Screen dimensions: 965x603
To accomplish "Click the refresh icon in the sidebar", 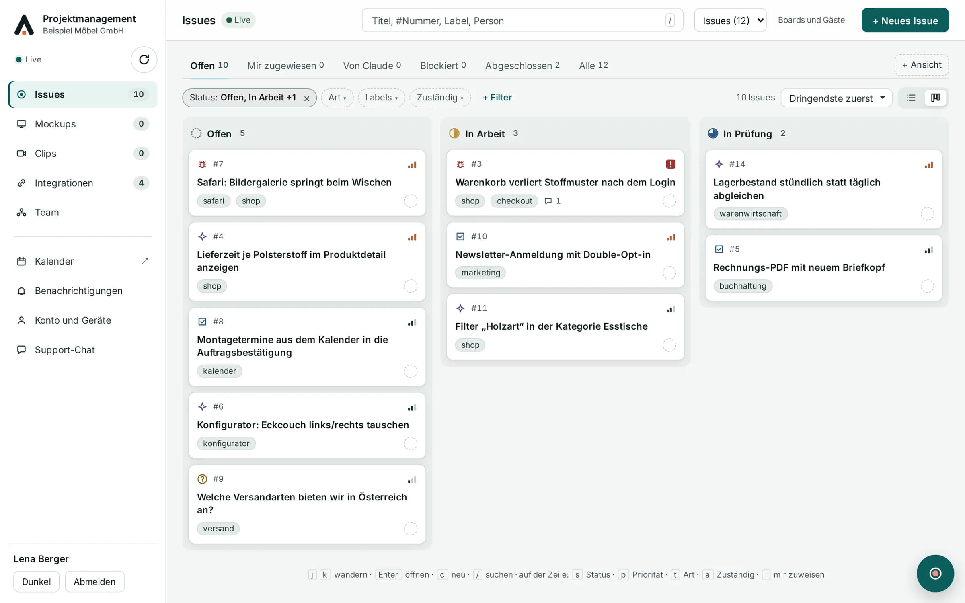I will [x=144, y=59].
